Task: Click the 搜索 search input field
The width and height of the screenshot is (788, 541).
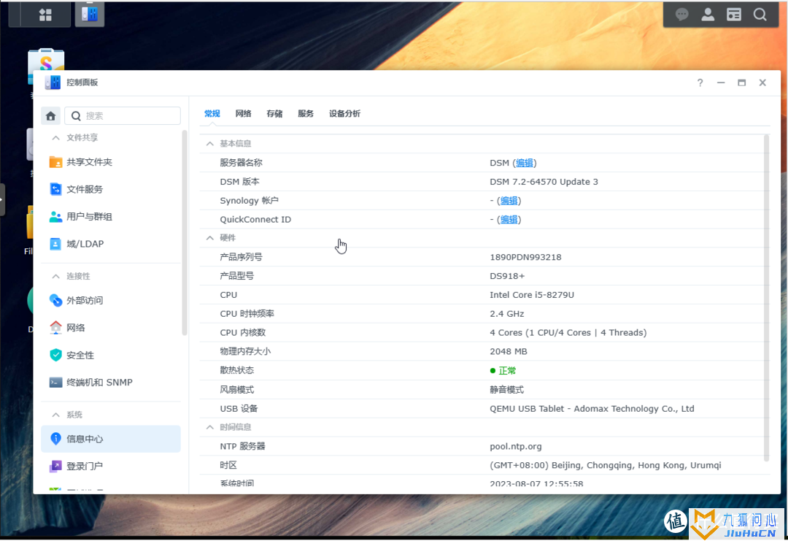Action: tap(123, 116)
